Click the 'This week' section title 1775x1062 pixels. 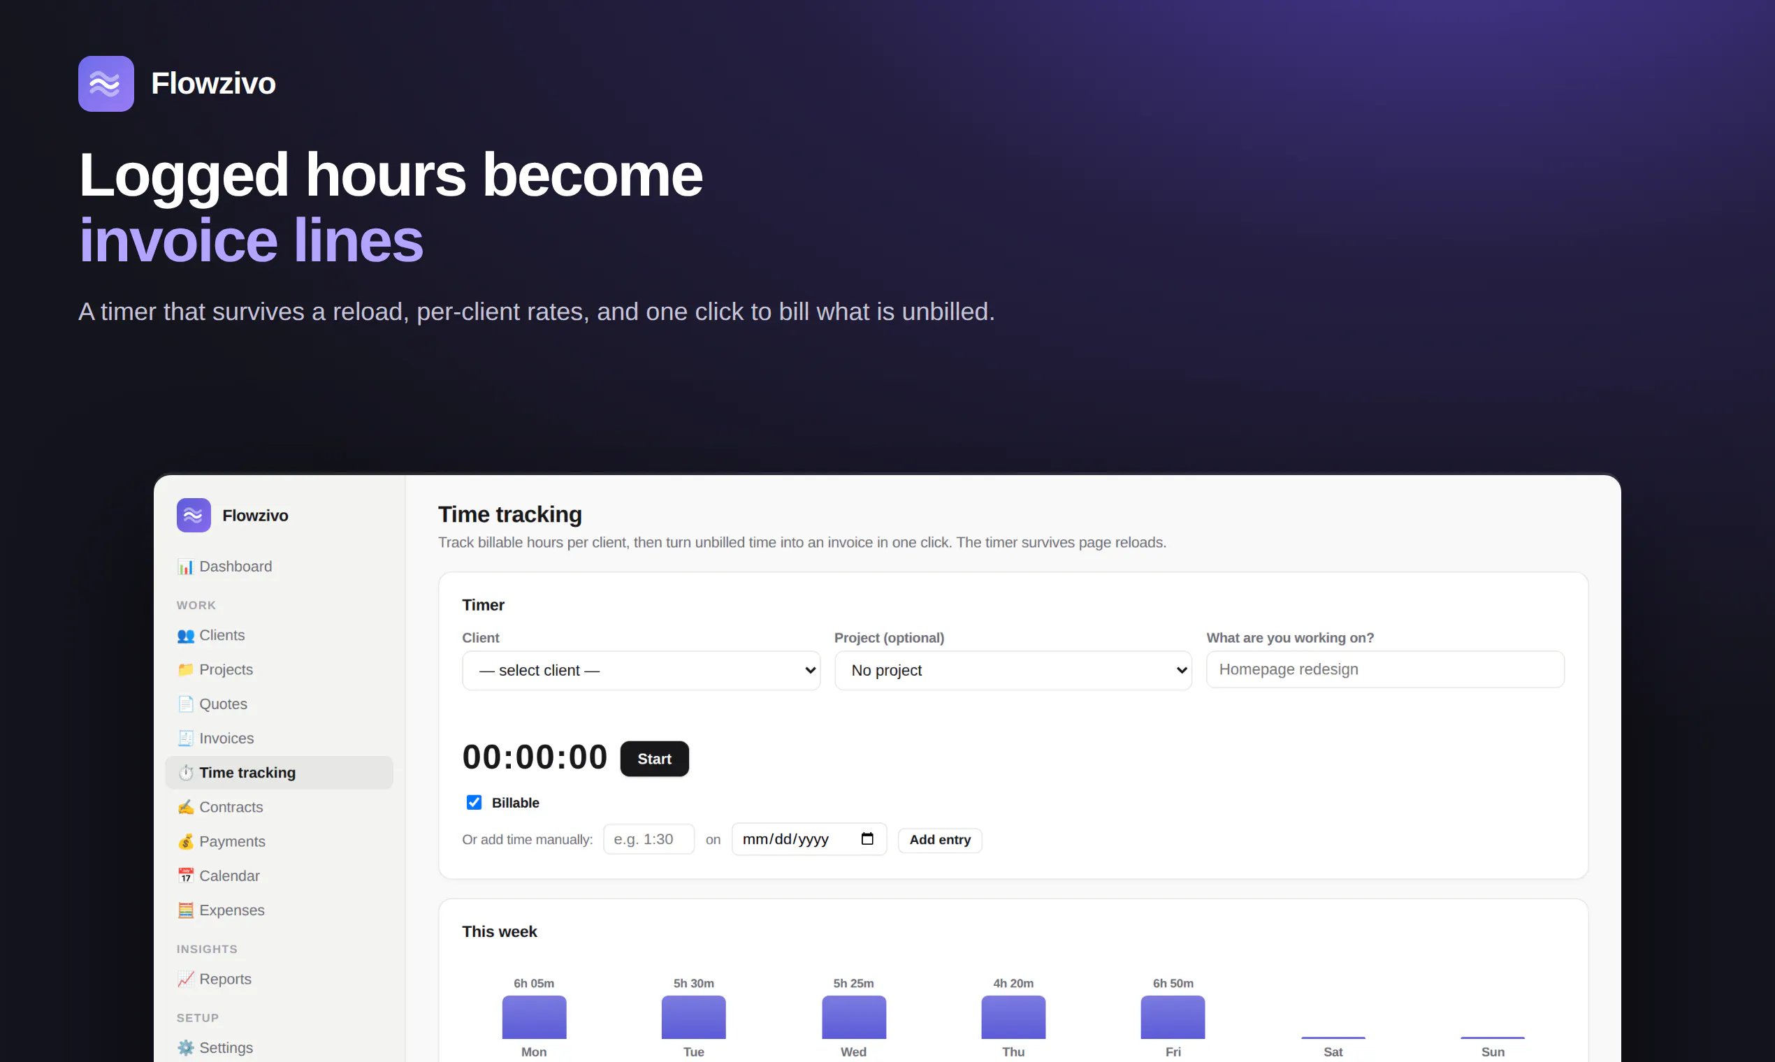click(500, 932)
